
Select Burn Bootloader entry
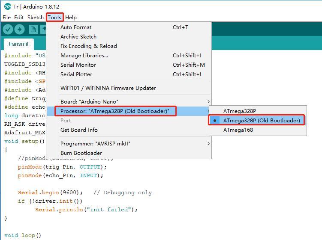coord(129,153)
